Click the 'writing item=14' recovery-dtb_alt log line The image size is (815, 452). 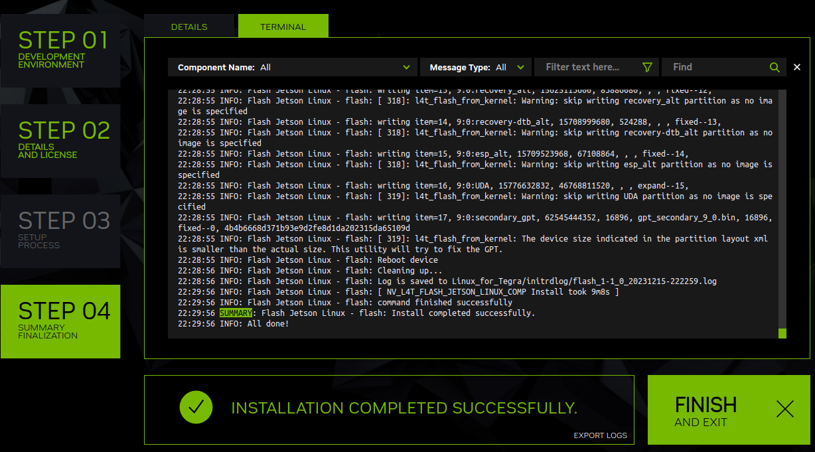[x=449, y=122]
